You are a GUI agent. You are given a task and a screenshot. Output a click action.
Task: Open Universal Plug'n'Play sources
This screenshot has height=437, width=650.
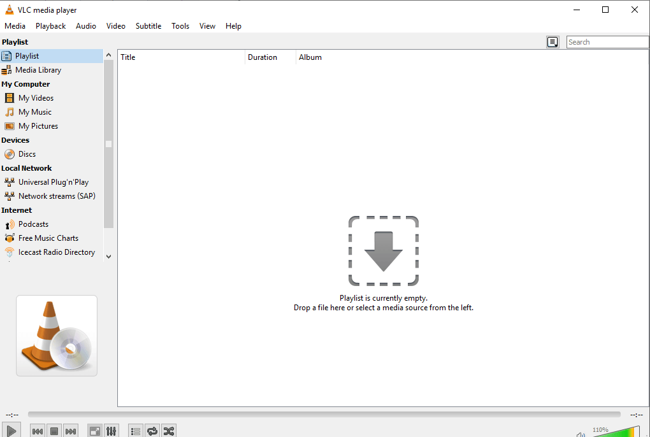pos(52,182)
